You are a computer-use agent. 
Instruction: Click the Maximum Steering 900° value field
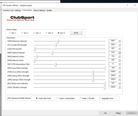coord(113,41)
